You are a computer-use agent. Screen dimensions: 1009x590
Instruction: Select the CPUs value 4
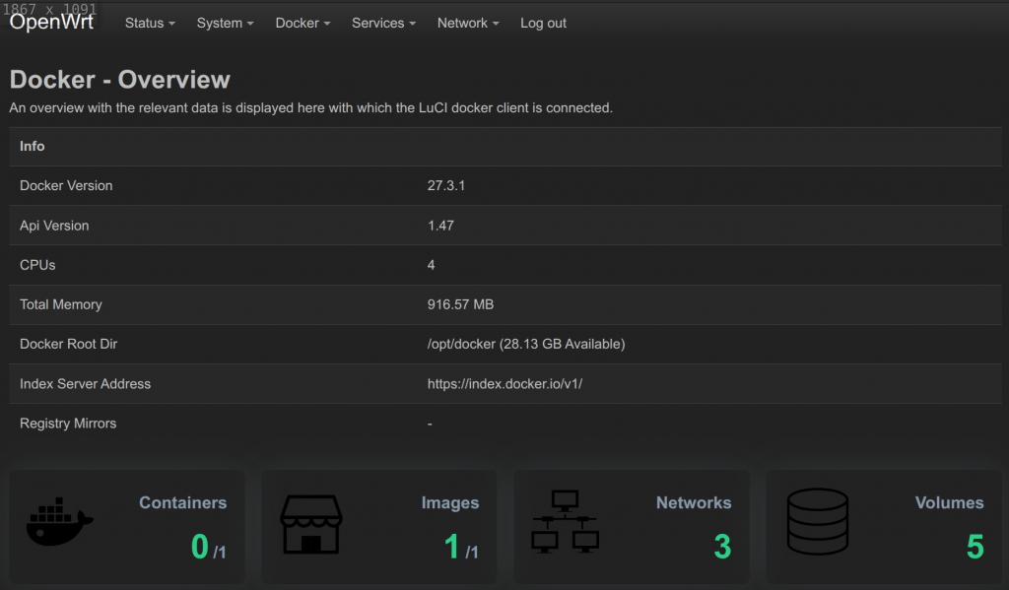tap(432, 265)
